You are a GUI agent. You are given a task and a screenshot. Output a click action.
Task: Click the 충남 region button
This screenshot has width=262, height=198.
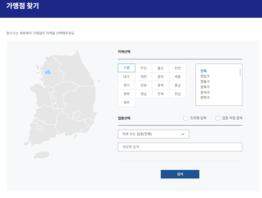tap(178, 85)
